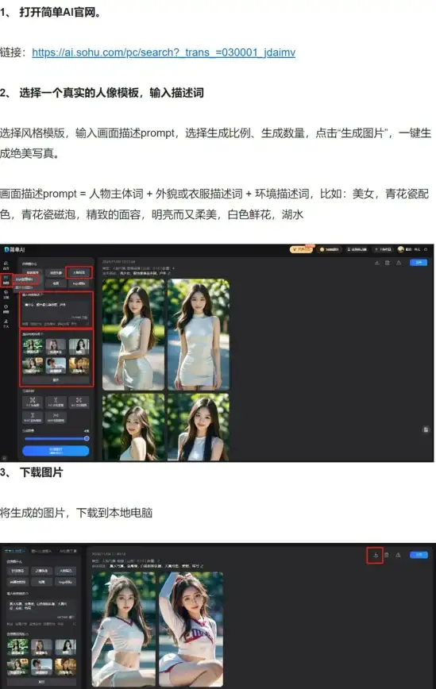
Task: Click the home icon topping the 简单AI sidebar
Action: pyautogui.click(x=6, y=265)
